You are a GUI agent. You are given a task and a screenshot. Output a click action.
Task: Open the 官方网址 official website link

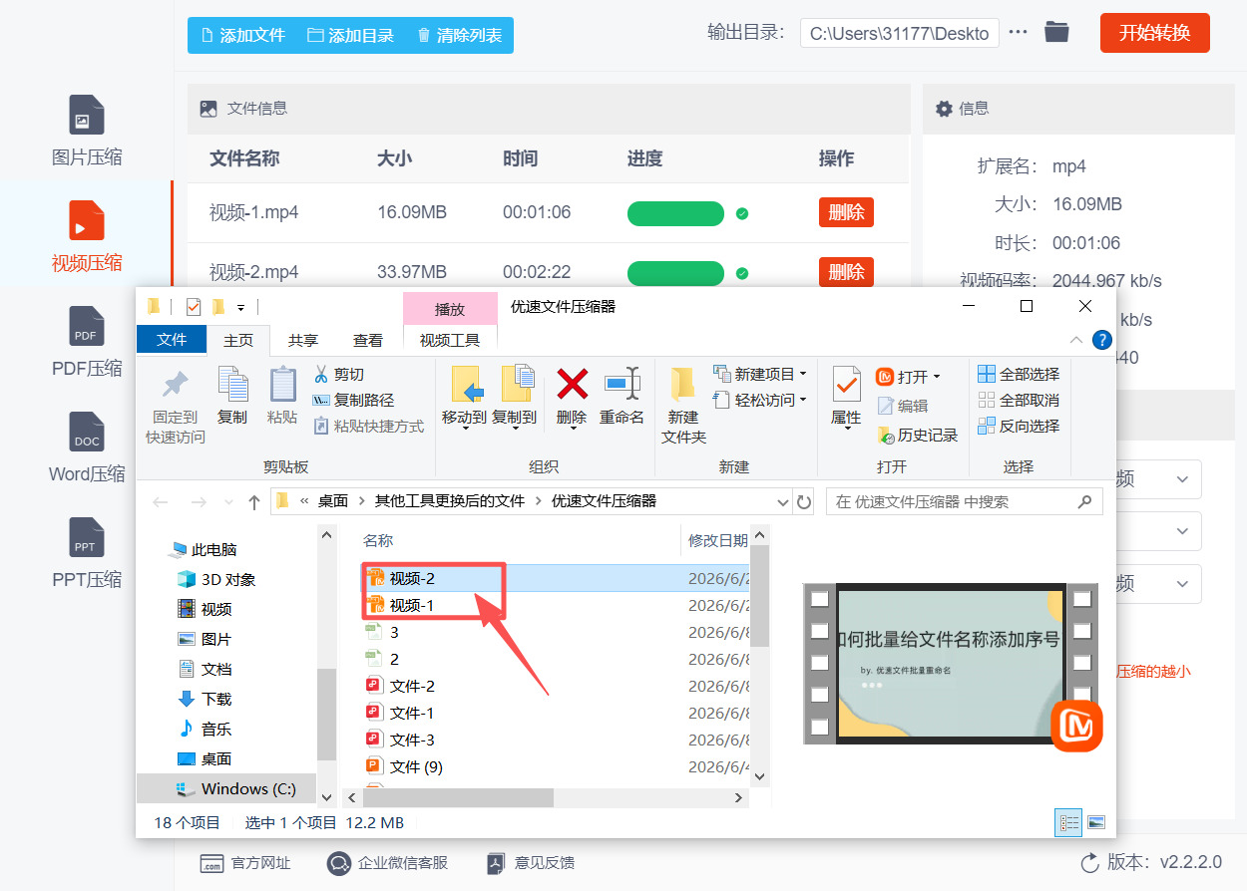pyautogui.click(x=244, y=863)
